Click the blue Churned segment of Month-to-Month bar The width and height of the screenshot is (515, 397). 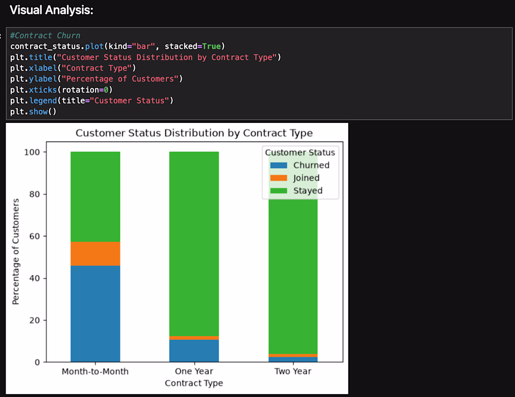pos(95,314)
